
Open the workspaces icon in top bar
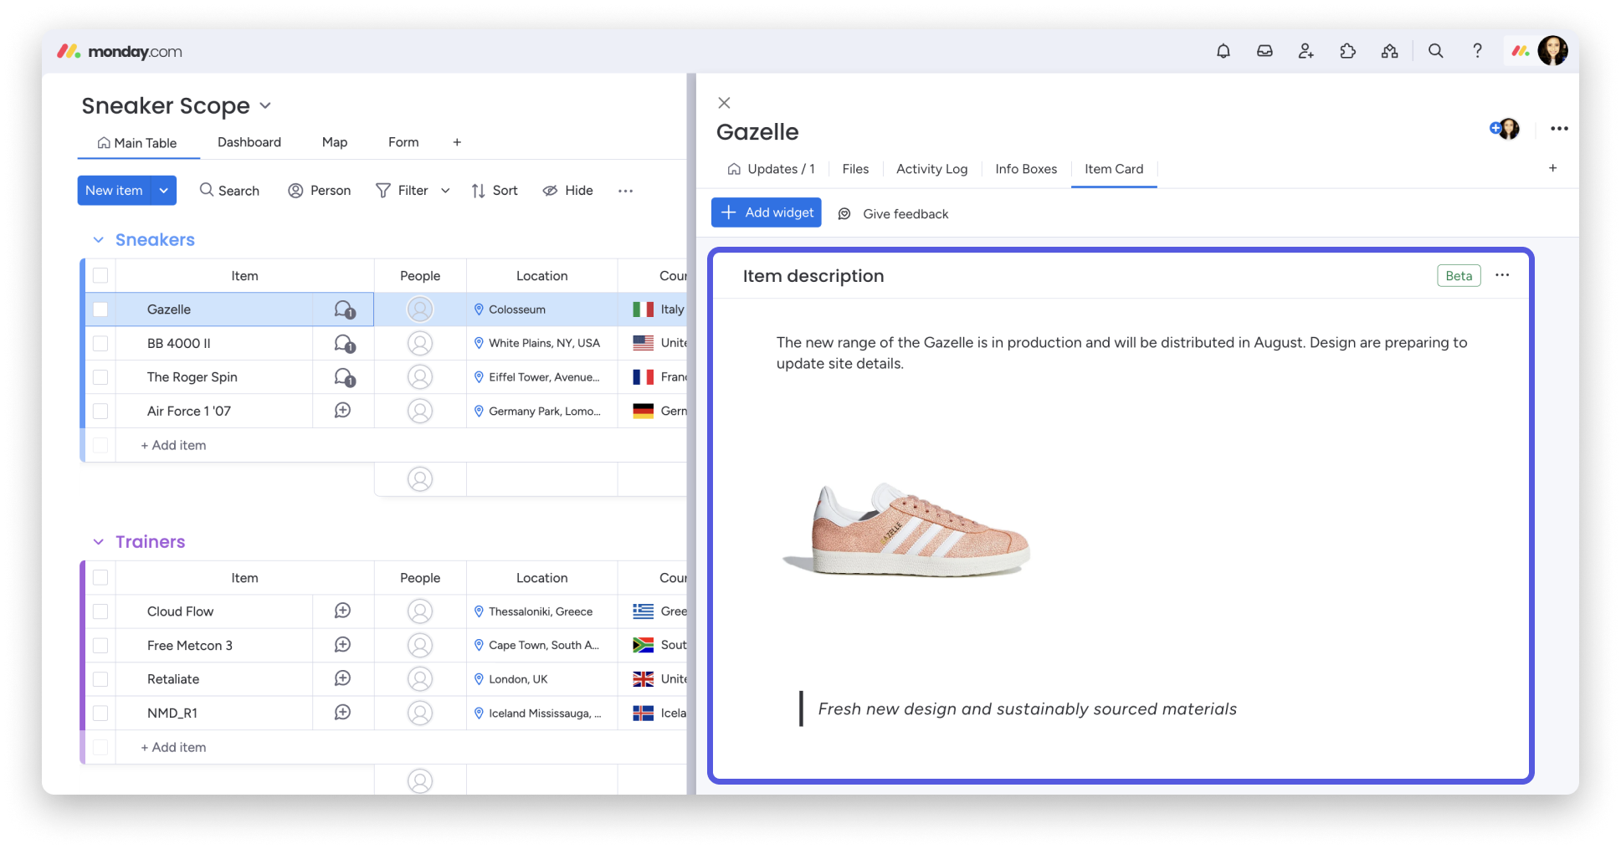1389,51
